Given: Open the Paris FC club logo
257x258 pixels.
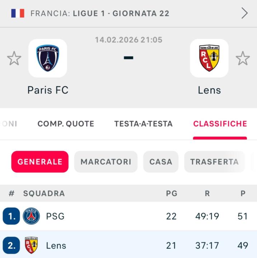Looking at the screenshot, I should [x=48, y=58].
